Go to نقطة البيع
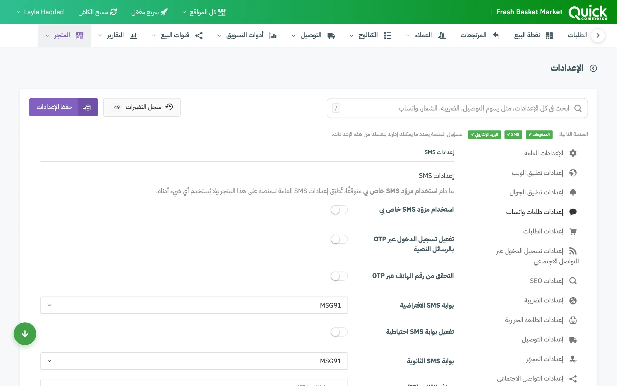 click(534, 35)
